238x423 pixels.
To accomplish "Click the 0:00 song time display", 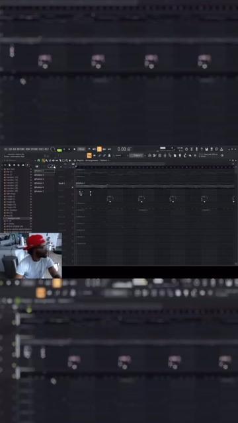I will [122, 149].
